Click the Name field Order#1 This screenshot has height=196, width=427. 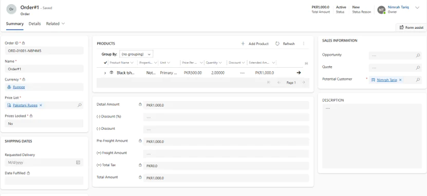44,69
